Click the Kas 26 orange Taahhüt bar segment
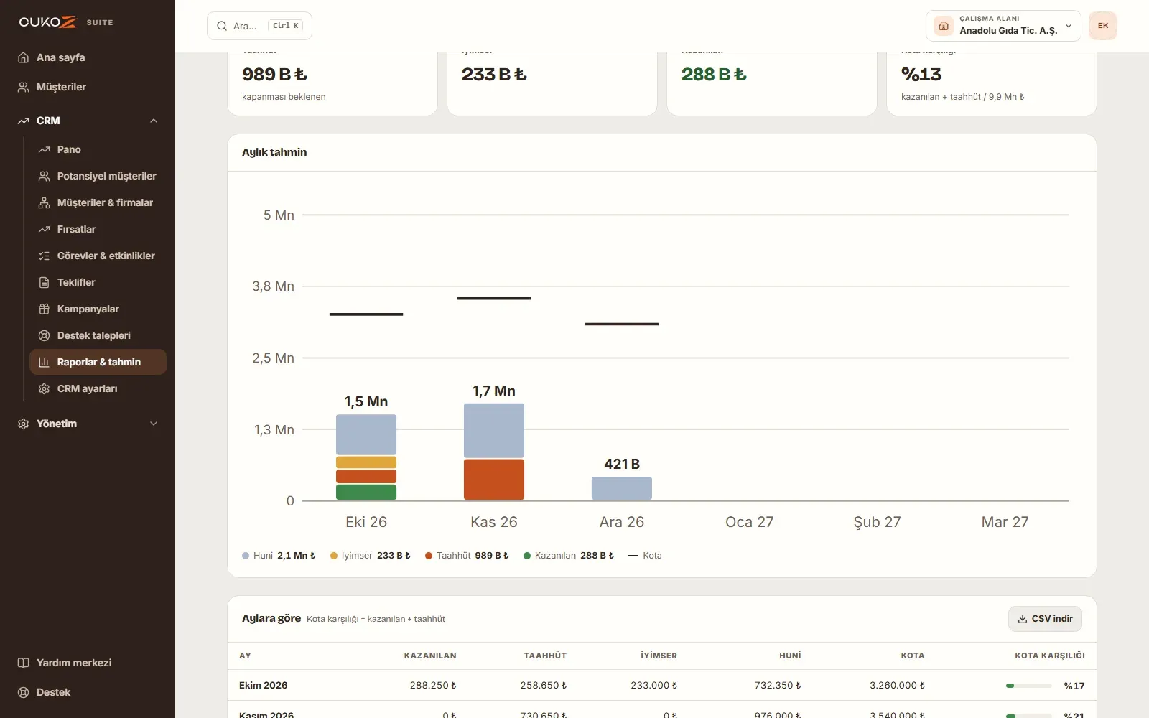This screenshot has width=1149, height=718. (x=494, y=479)
